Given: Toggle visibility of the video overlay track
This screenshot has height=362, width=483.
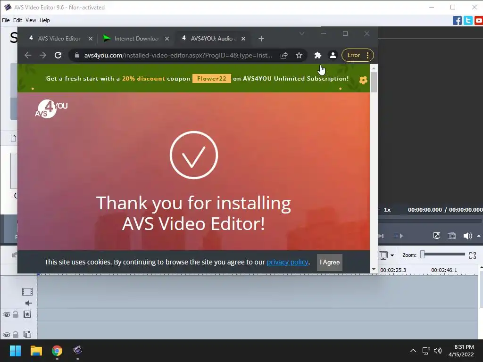Looking at the screenshot, I should 7,335.
